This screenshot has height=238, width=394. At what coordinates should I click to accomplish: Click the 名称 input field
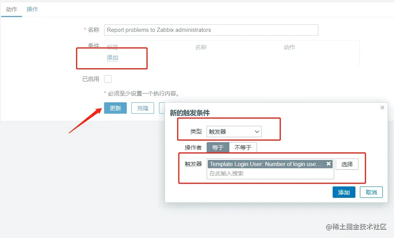211,30
